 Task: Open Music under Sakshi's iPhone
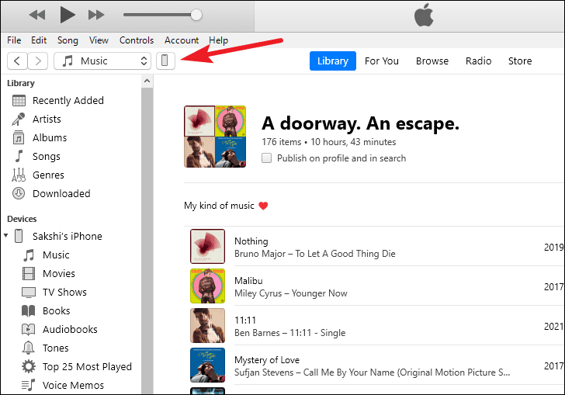pyautogui.click(x=56, y=255)
